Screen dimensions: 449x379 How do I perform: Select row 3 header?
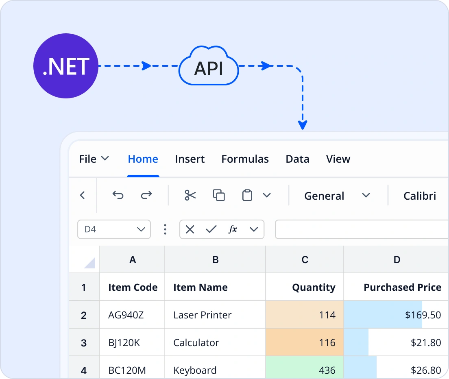pyautogui.click(x=84, y=342)
